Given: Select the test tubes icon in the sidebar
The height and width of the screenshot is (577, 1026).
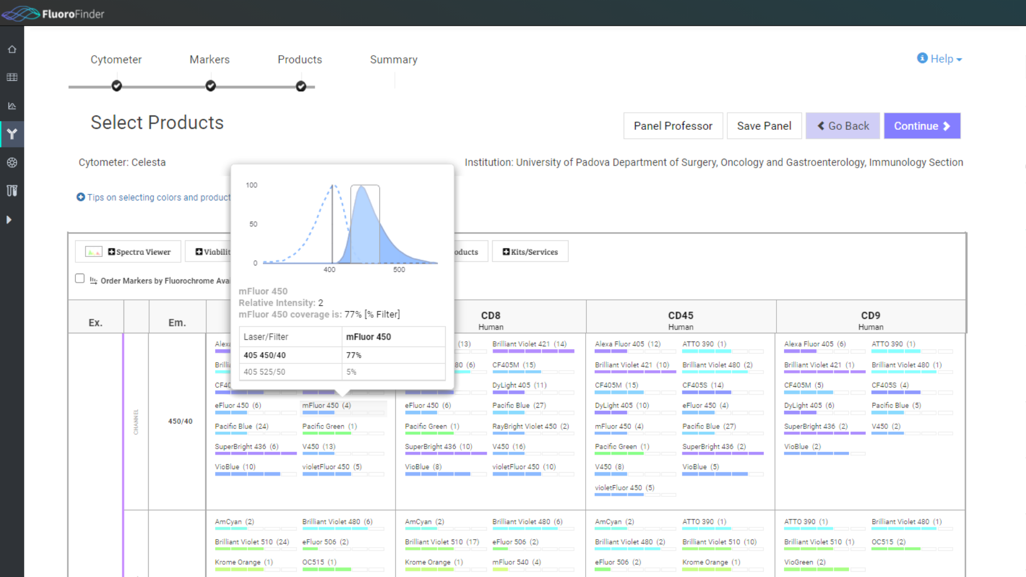Looking at the screenshot, I should pos(12,191).
